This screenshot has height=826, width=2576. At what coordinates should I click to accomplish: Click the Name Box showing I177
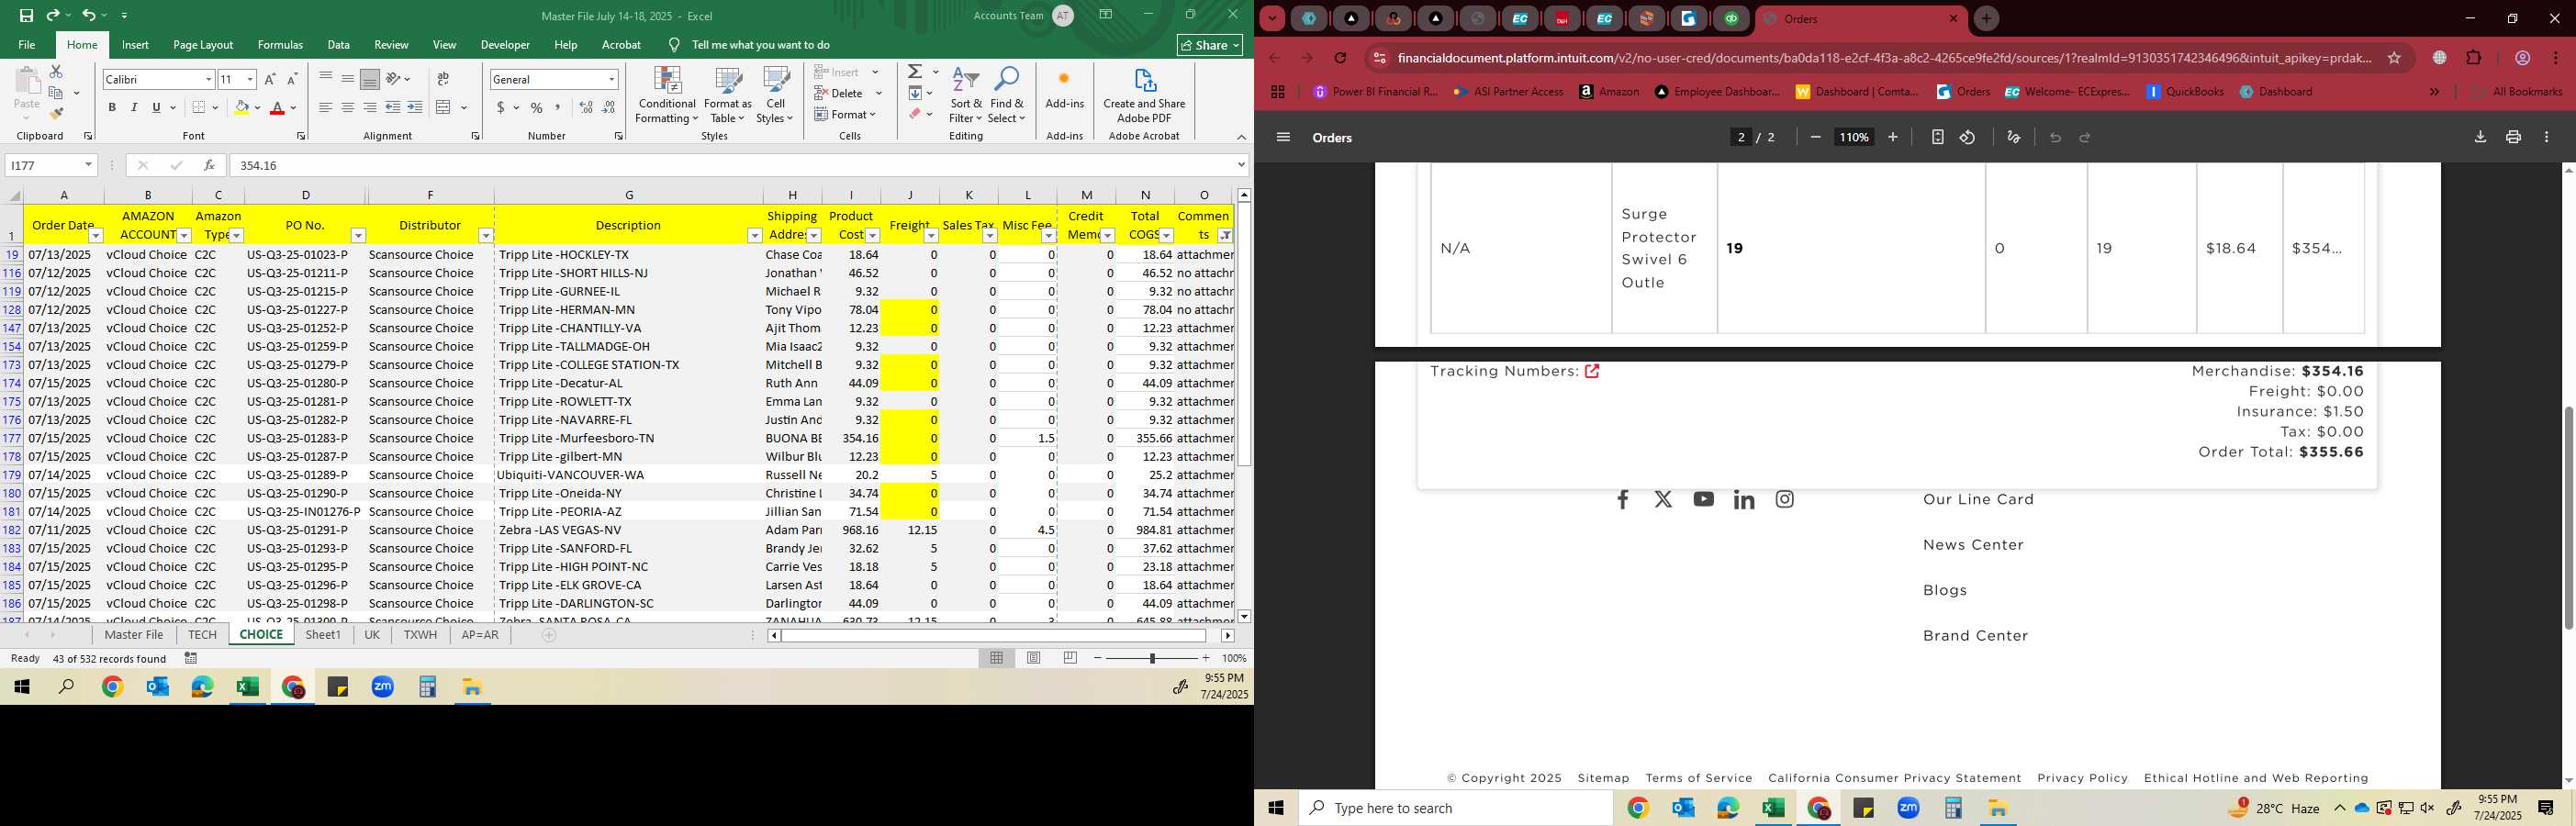tap(51, 165)
